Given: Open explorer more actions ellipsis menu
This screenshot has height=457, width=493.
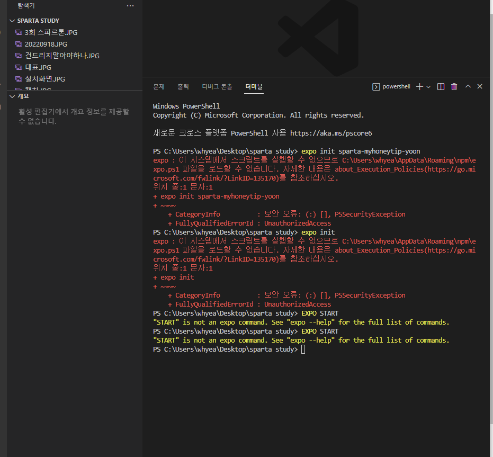Looking at the screenshot, I should [130, 6].
